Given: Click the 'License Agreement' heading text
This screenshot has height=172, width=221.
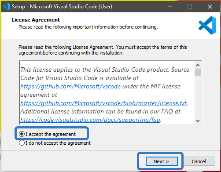Looking at the screenshot, I should pyautogui.click(x=36, y=20).
